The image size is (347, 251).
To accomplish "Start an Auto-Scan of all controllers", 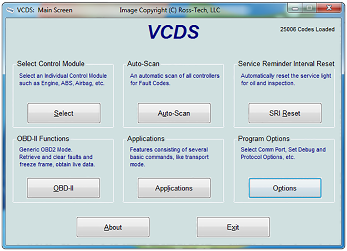I will pos(174,113).
